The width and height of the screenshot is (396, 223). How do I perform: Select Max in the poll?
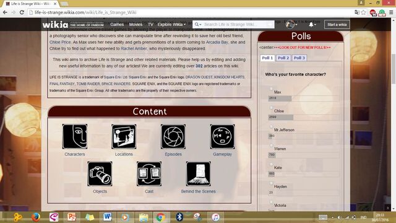tap(271, 89)
